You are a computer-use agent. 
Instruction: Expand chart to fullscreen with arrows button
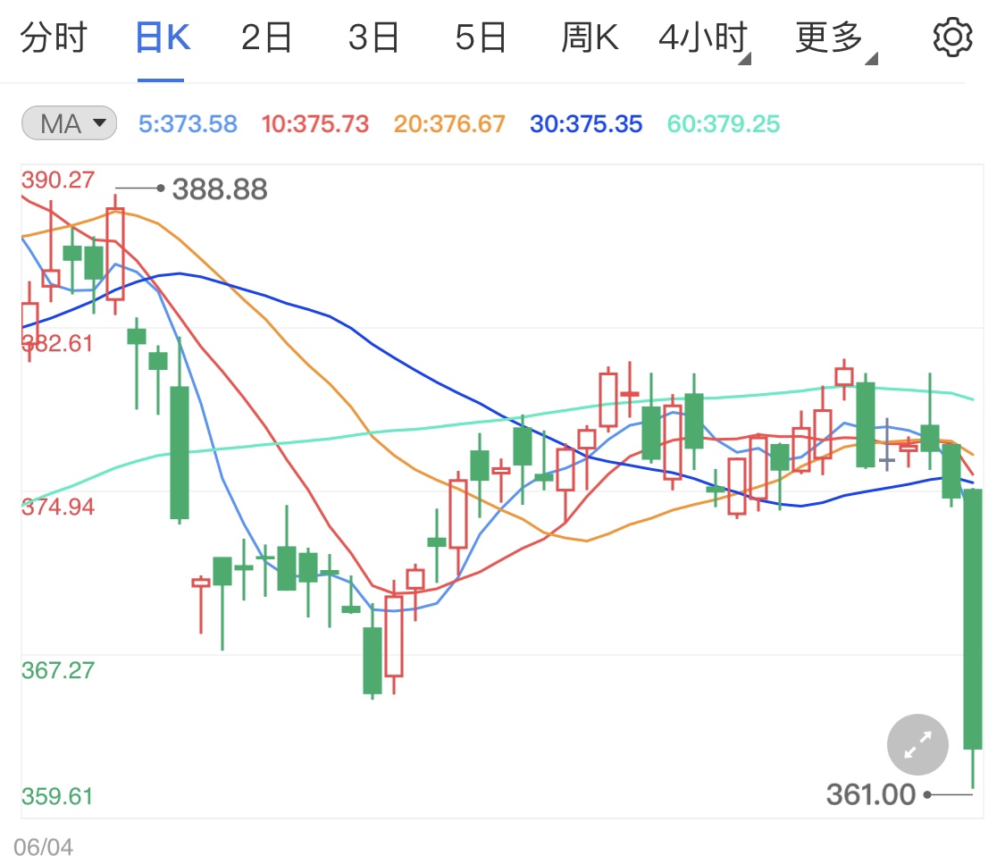917,745
